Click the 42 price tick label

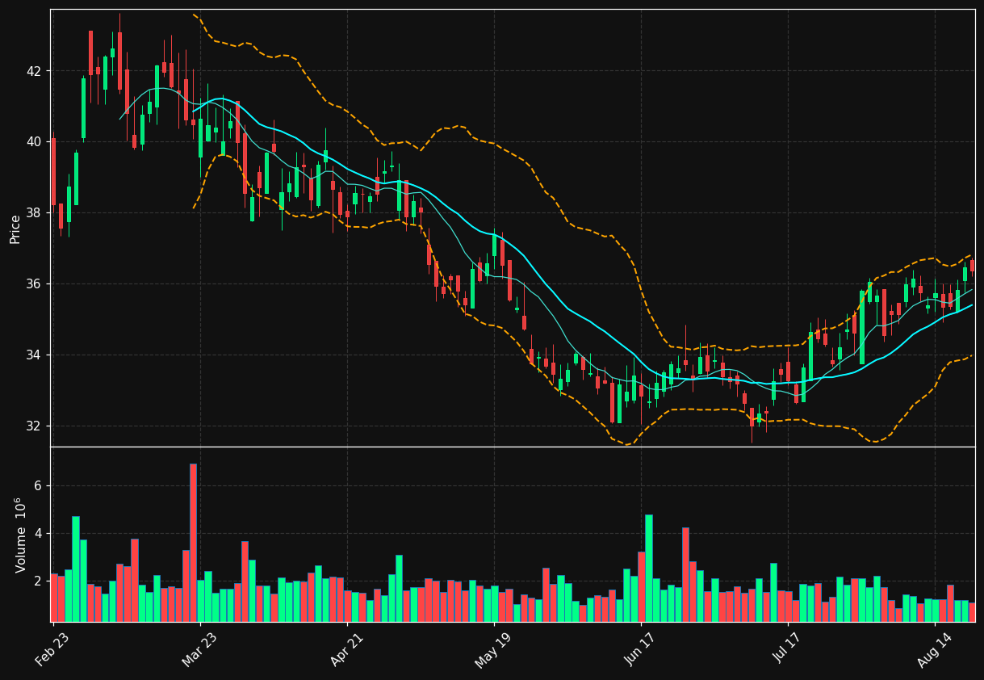coord(35,71)
